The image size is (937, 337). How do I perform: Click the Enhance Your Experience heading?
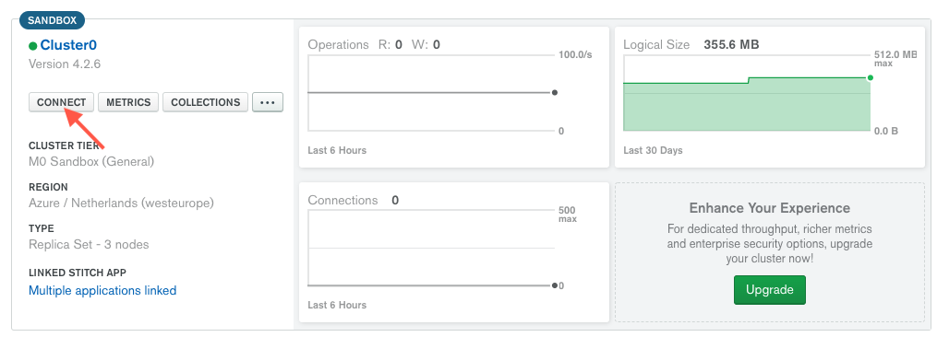[770, 208]
